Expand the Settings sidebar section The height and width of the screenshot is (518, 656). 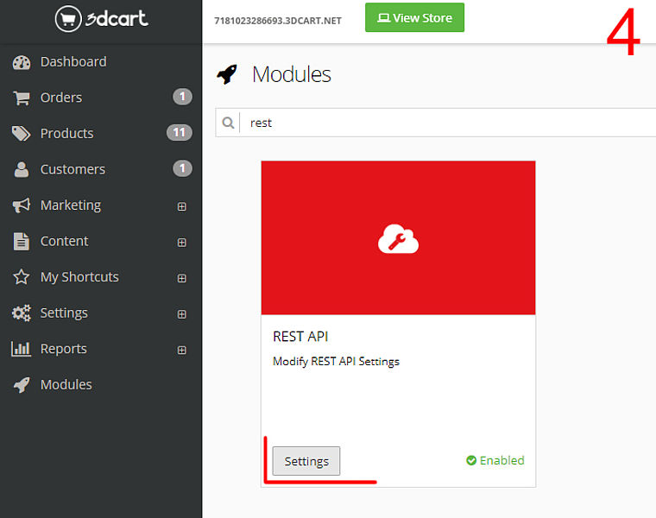pyautogui.click(x=181, y=314)
